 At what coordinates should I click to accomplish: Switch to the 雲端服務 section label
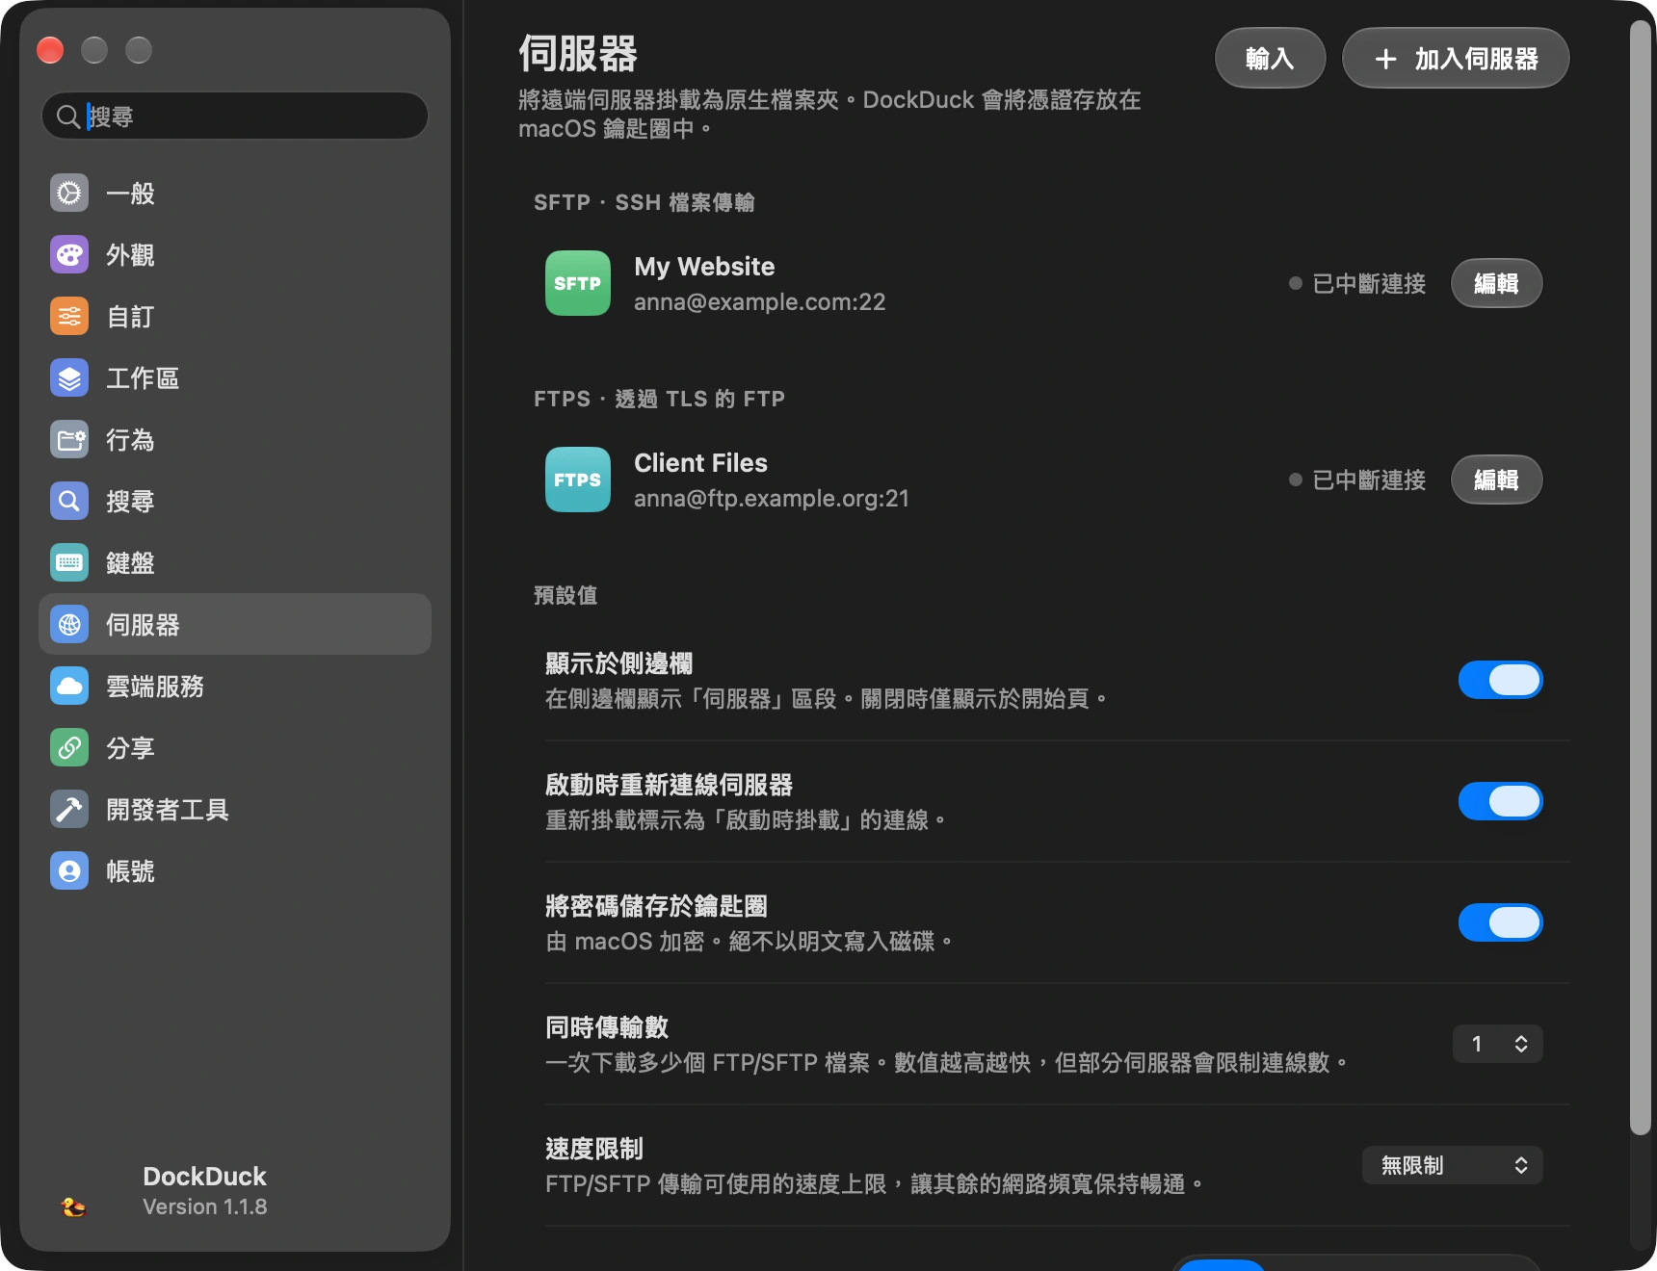click(x=155, y=687)
